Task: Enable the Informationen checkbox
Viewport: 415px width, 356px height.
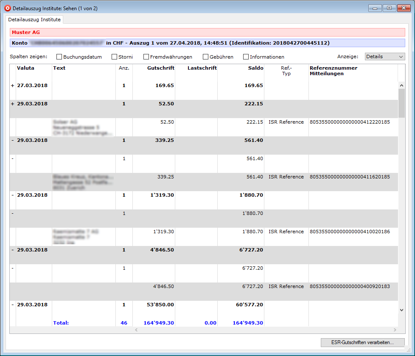Action: (x=246, y=57)
